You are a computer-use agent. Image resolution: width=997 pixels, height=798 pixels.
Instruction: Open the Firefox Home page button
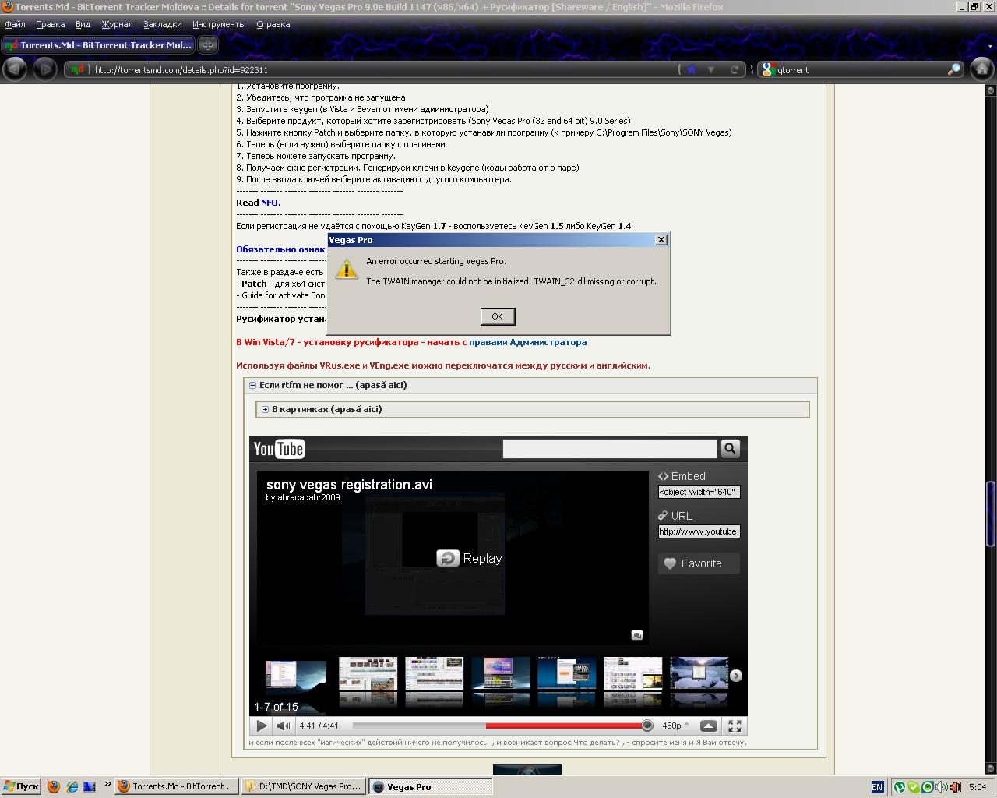(x=981, y=69)
